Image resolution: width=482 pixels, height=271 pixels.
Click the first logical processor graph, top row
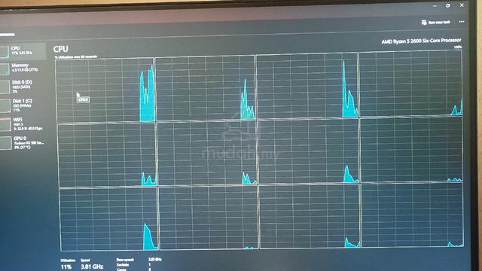[x=105, y=90]
